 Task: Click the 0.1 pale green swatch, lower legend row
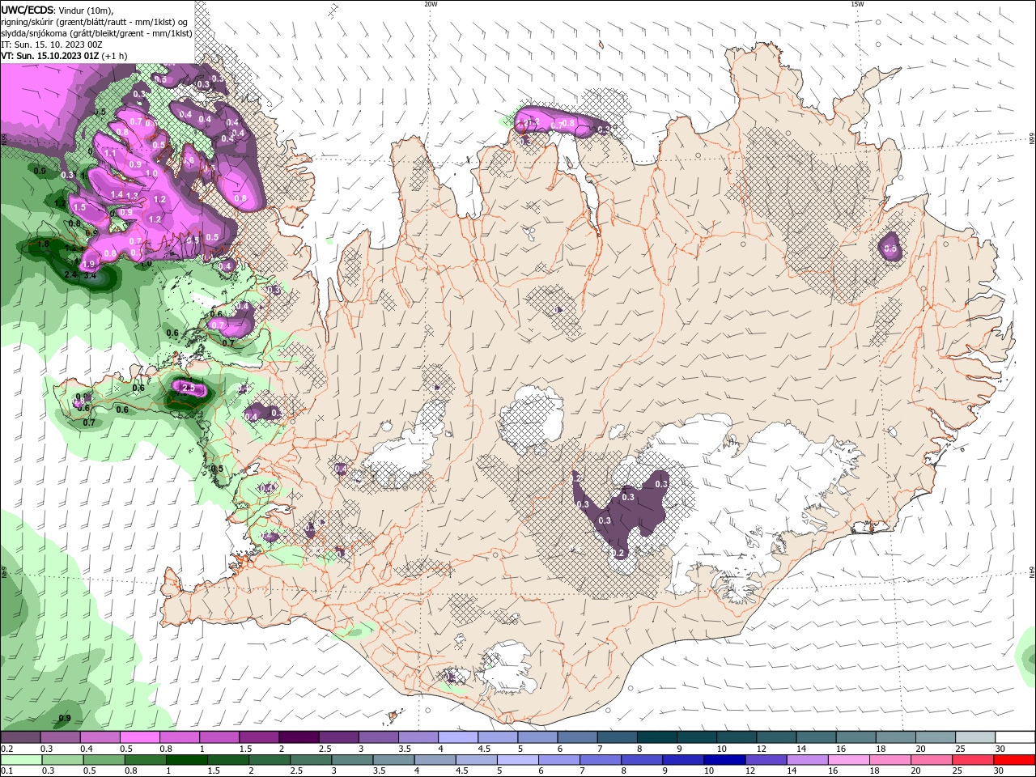click(19, 760)
